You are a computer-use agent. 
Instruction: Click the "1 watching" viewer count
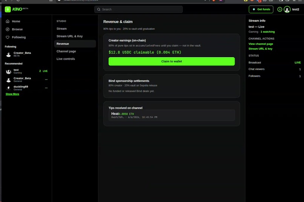point(267,32)
